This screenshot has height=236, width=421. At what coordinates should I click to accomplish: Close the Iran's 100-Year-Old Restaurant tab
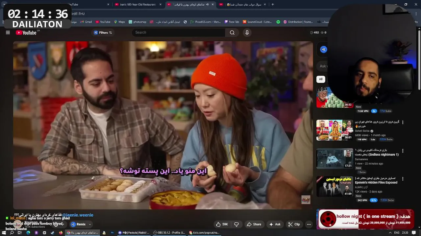click(x=161, y=5)
